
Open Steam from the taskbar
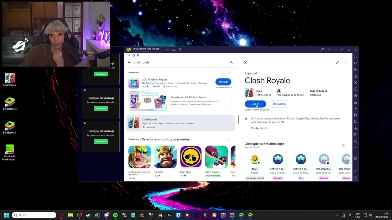coord(88,215)
